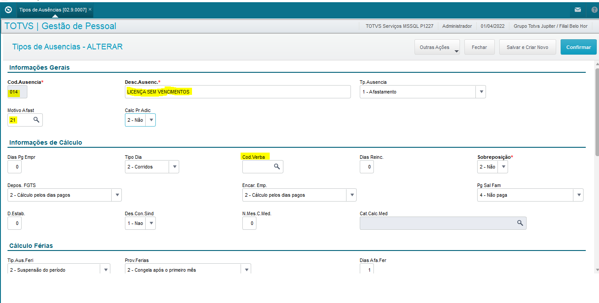This screenshot has width=599, height=303.
Task: Click the Informações Gerais section heading
Action: tap(39, 67)
